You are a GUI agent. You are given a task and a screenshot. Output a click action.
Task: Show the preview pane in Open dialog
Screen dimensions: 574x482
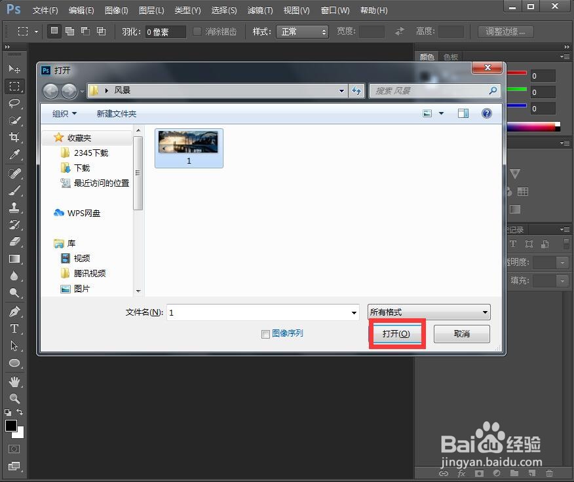tap(463, 113)
